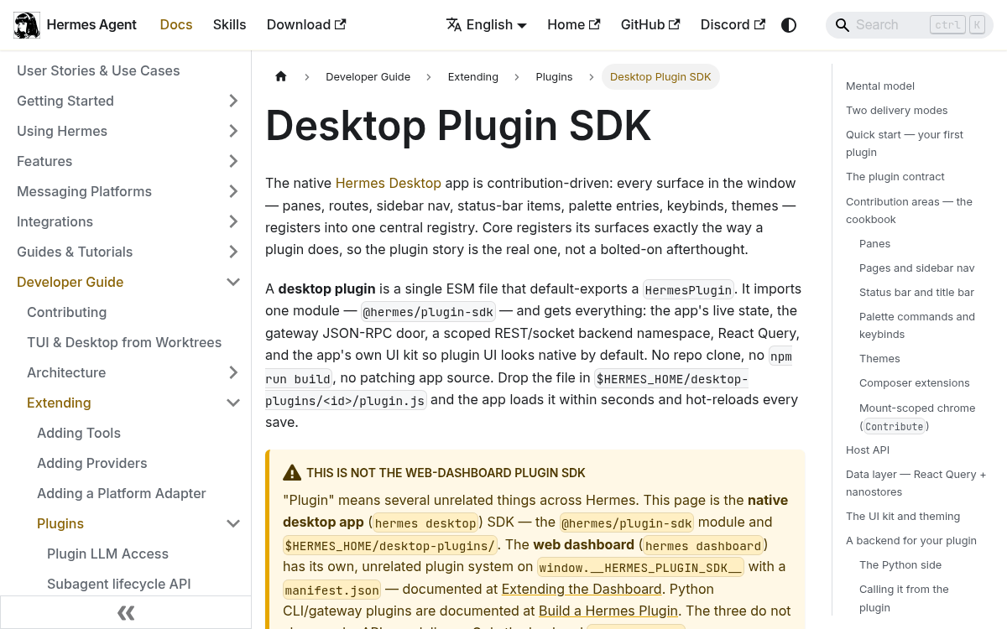Open the English language dropdown
Viewport: 1007px width, 629px height.
coord(487,25)
